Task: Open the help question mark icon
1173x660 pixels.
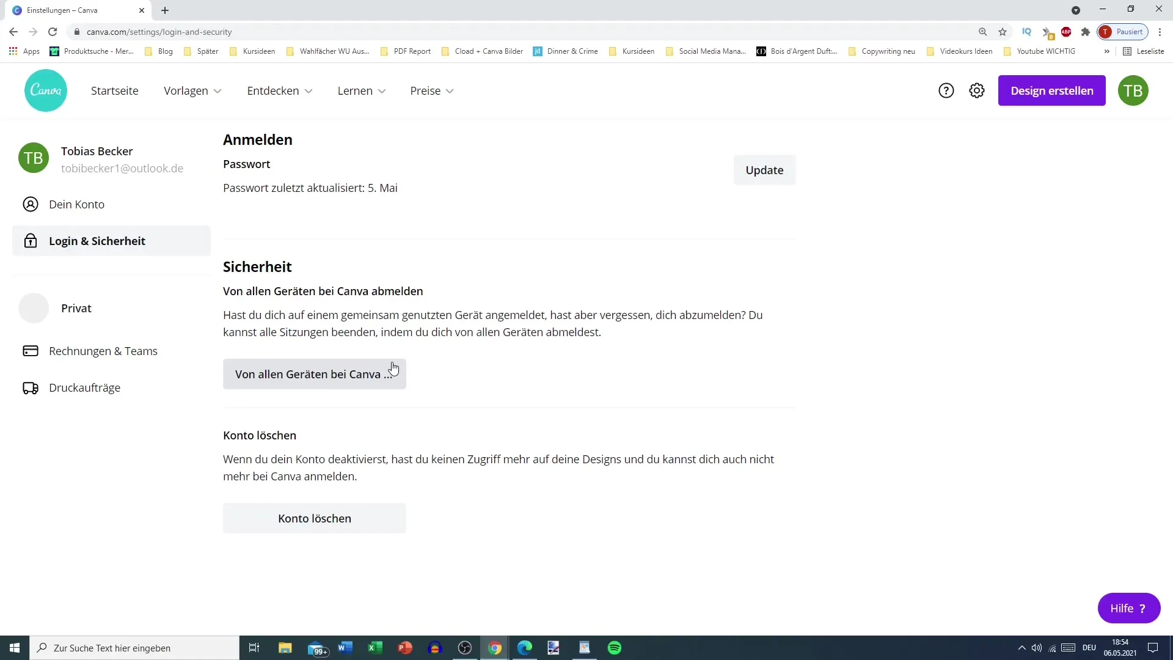Action: [x=946, y=90]
